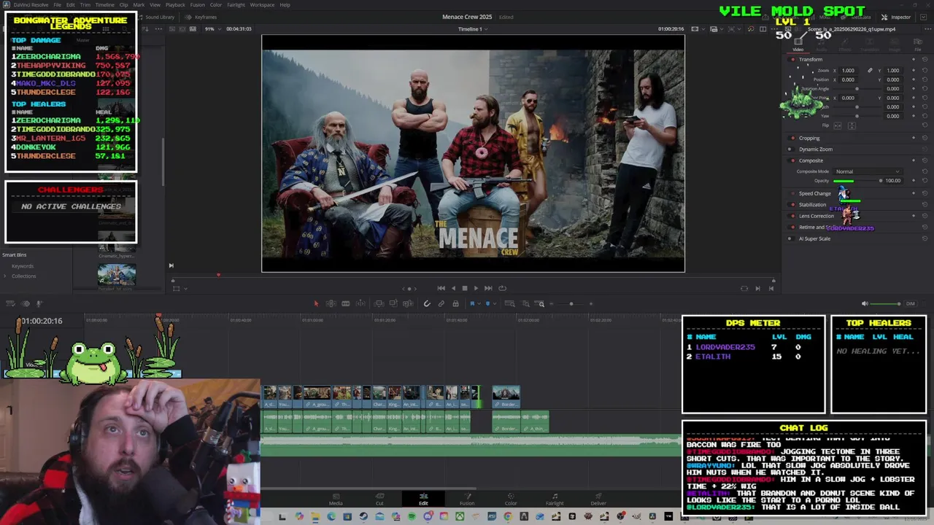
Task: Click the Stop button in transport
Action: pos(464,288)
